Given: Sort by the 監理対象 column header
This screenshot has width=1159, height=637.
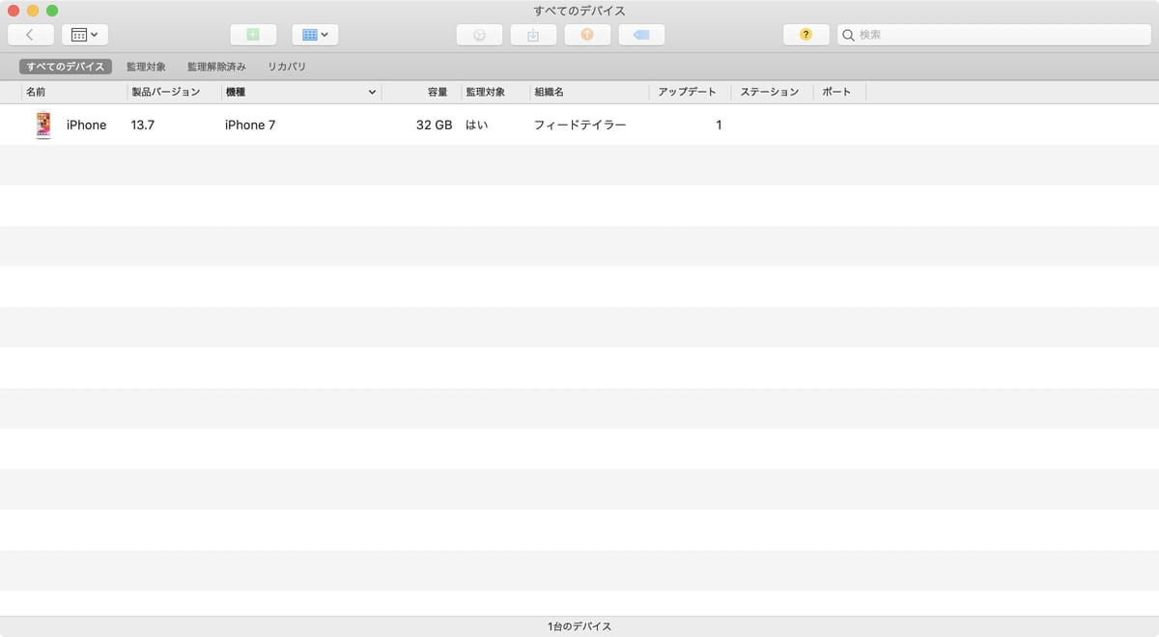Looking at the screenshot, I should [495, 92].
